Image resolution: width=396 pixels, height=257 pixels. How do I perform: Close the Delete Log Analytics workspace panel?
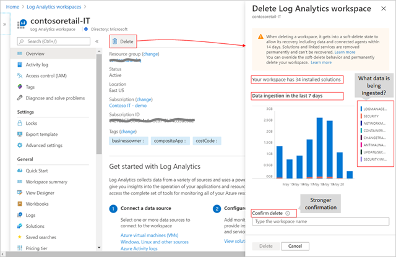[x=384, y=9]
